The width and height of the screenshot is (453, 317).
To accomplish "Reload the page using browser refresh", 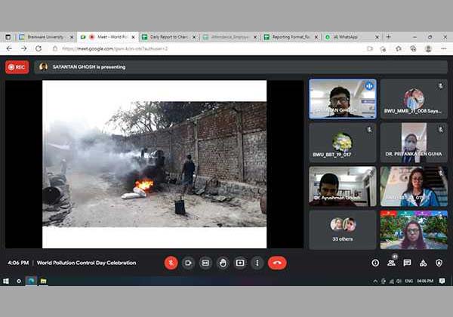I will click(x=35, y=48).
